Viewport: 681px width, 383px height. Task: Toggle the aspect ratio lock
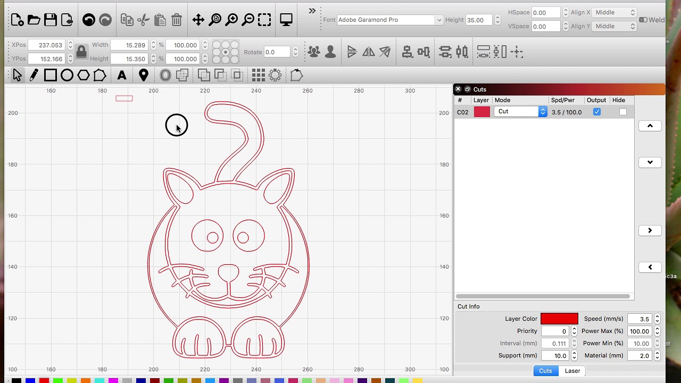click(81, 52)
